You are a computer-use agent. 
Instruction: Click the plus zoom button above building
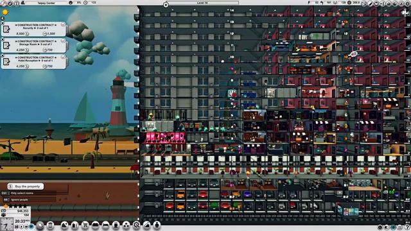pos(166,4)
